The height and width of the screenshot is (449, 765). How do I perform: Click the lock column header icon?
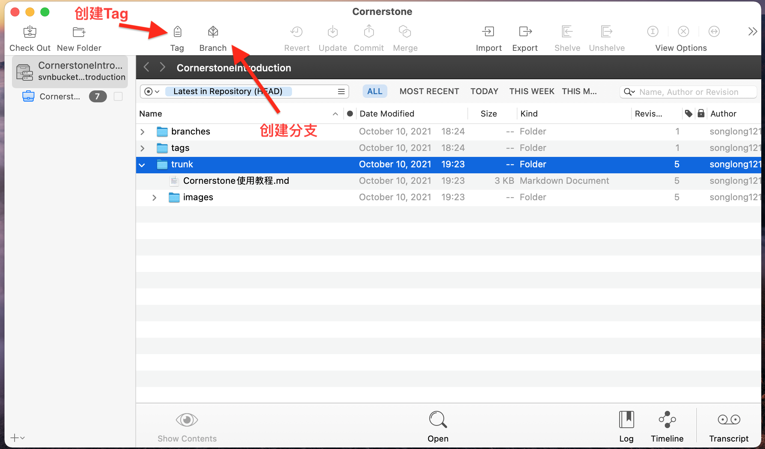point(701,113)
